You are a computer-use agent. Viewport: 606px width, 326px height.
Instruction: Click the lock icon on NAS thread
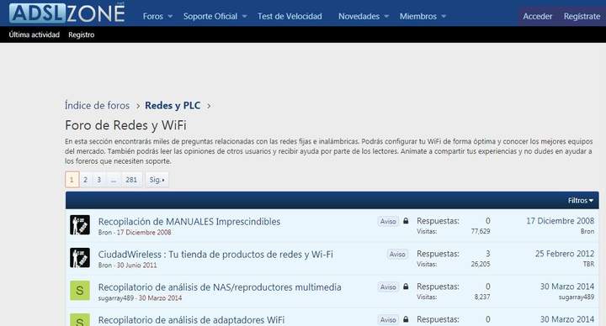click(406, 287)
